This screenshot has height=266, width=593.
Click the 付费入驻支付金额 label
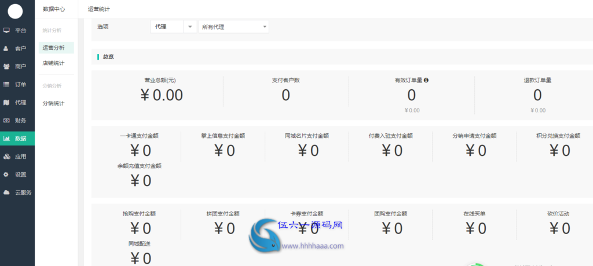pyautogui.click(x=391, y=136)
